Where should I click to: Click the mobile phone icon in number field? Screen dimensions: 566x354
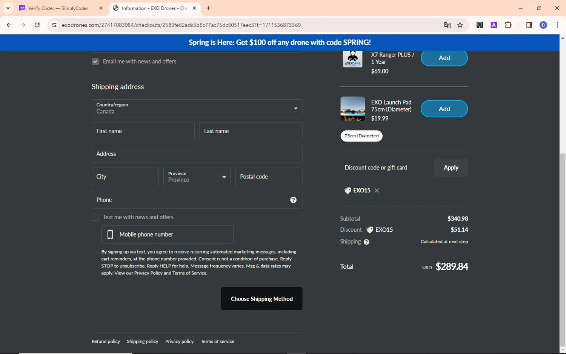(x=110, y=234)
